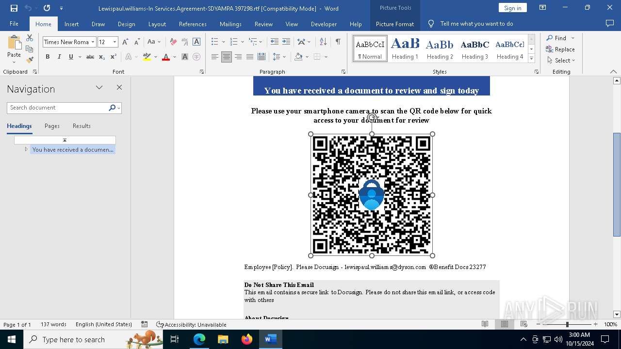
Task: Toggle Center alignment
Action: point(227,57)
